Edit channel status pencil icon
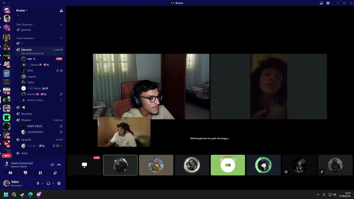354x199 pixels. coord(43,53)
